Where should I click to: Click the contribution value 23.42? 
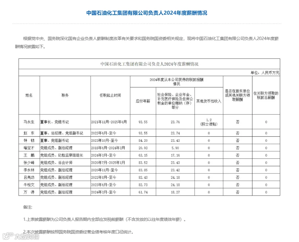[x=175, y=170]
